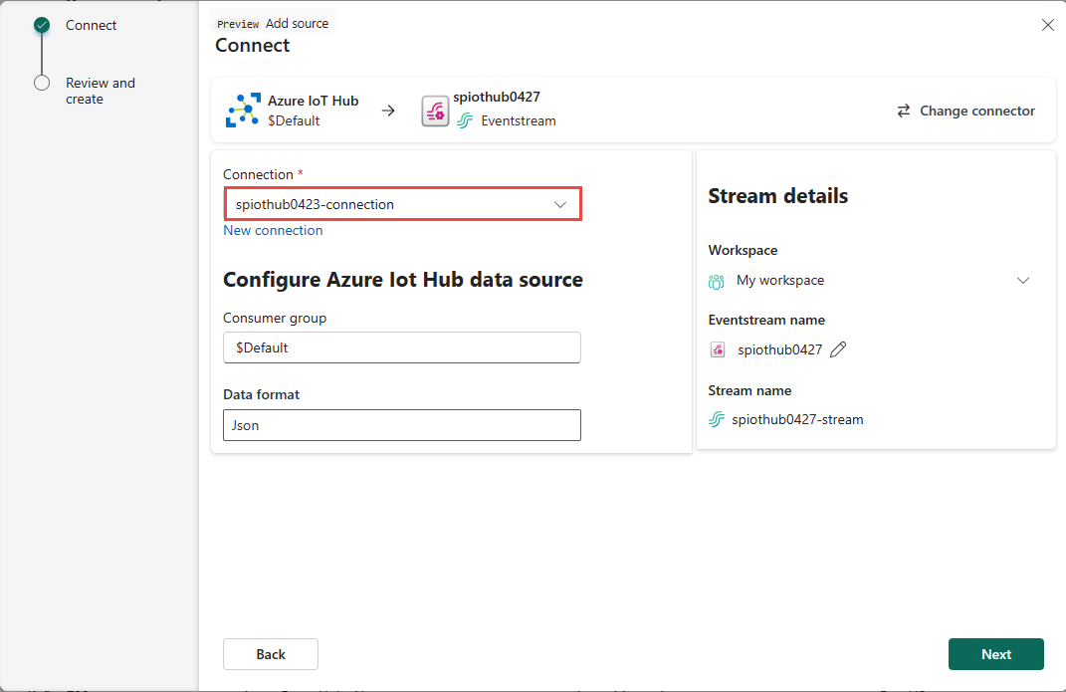
Task: Close the Add source dialog
Action: 1047,24
